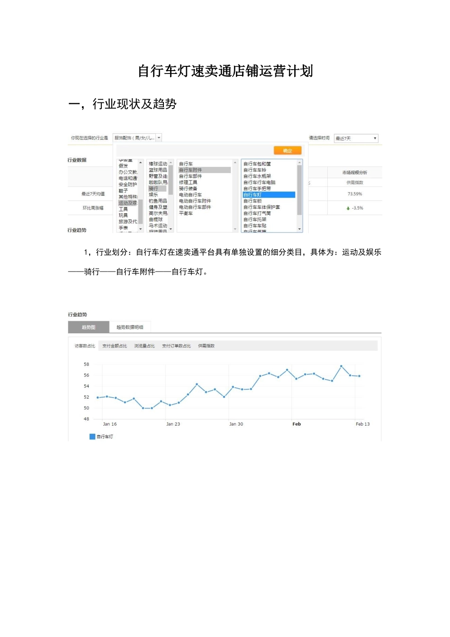Switch to the 趋势图 tab
Screen dimensions: 450x637
(x=89, y=327)
